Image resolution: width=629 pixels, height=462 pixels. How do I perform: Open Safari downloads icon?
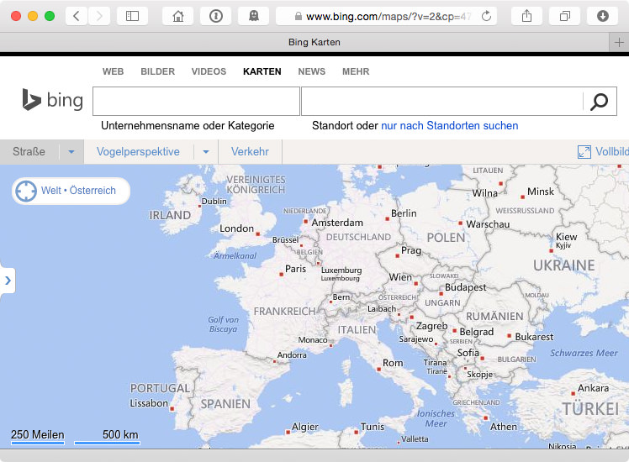[603, 16]
